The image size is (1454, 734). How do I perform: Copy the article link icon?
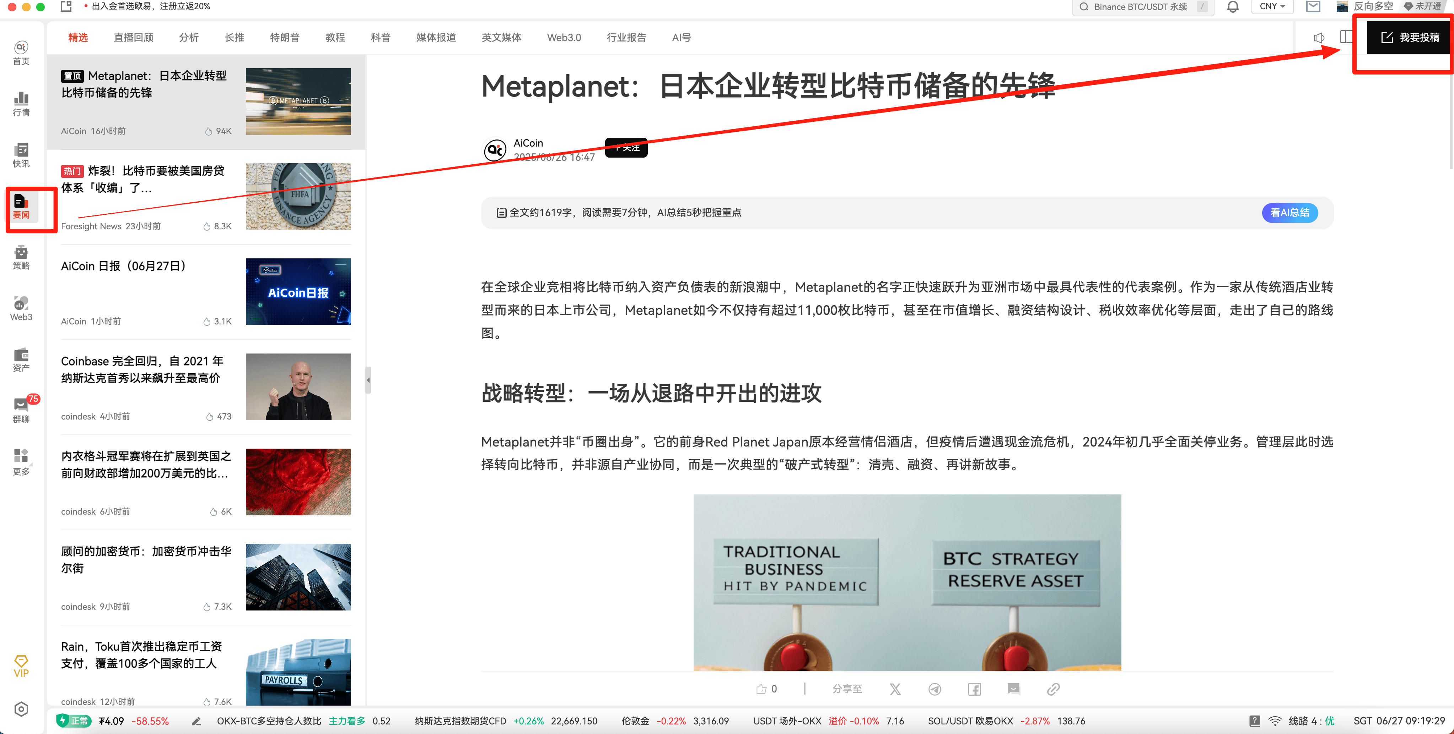[x=1053, y=689]
